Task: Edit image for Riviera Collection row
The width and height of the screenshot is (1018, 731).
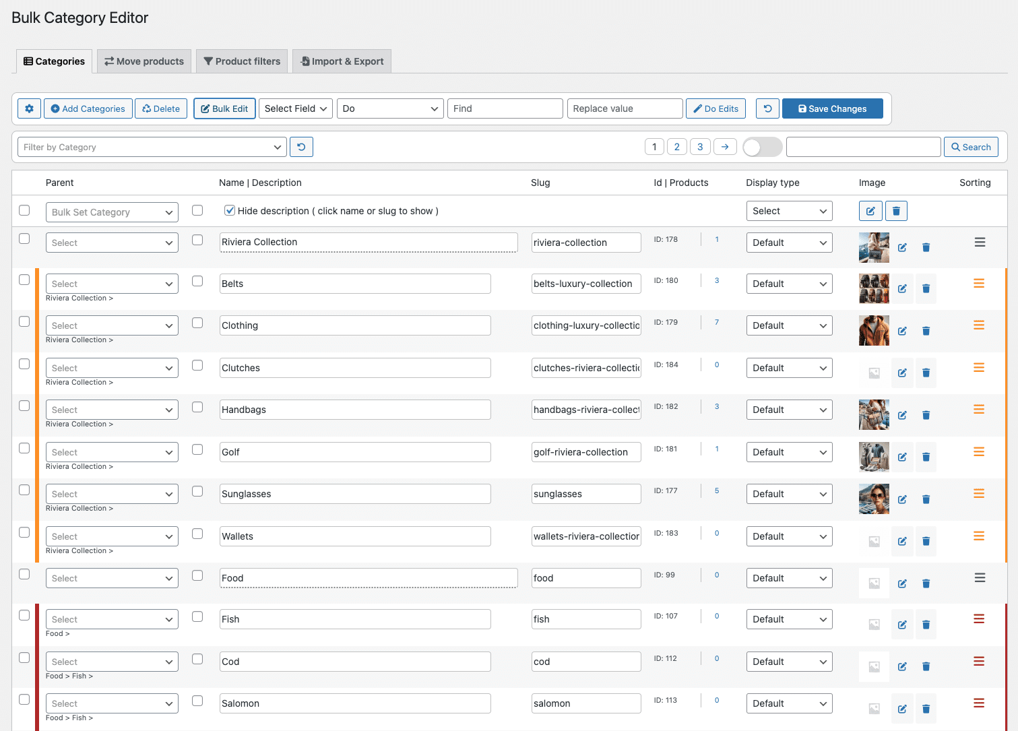Action: pos(902,247)
